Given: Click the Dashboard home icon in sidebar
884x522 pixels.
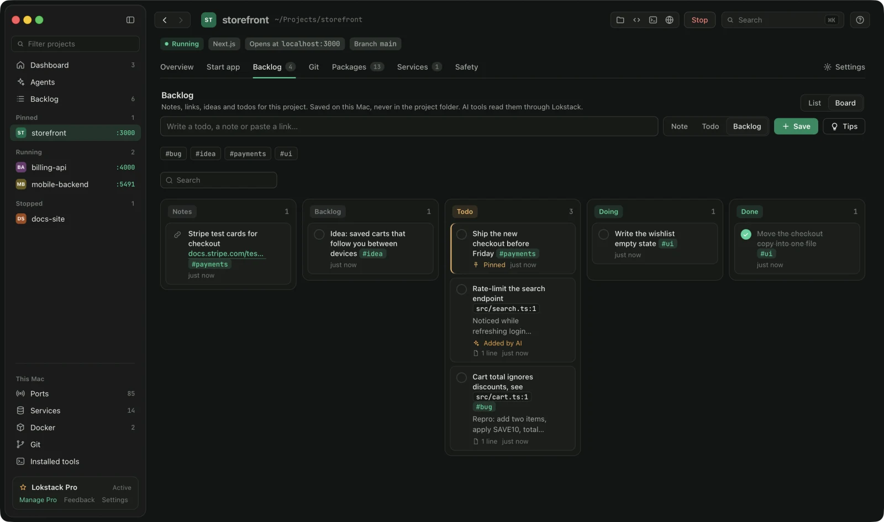Looking at the screenshot, I should click(20, 65).
